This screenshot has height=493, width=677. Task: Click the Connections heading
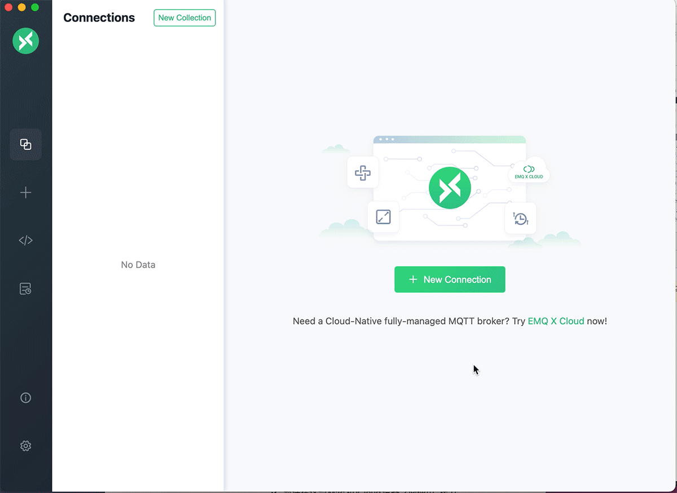(x=99, y=17)
